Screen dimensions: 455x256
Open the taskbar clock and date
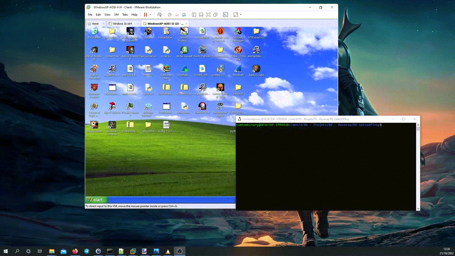coord(447,251)
